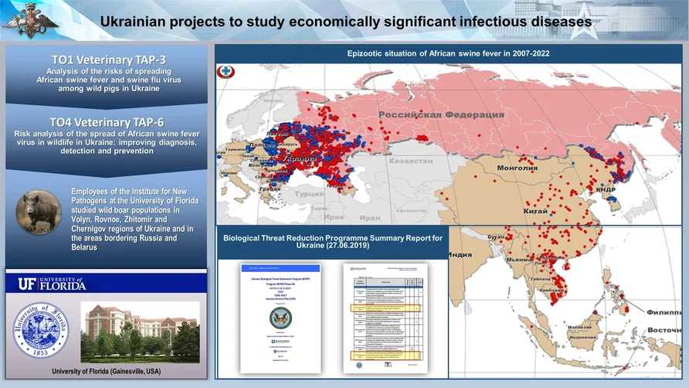Select the TO1 Veterinary TAP-3 heading

pyautogui.click(x=108, y=60)
